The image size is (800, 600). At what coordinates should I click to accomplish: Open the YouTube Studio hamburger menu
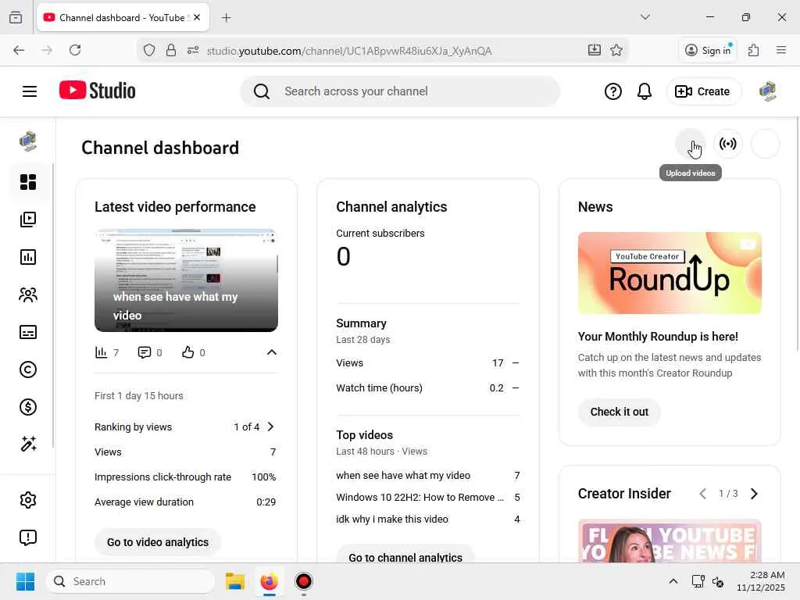click(30, 91)
